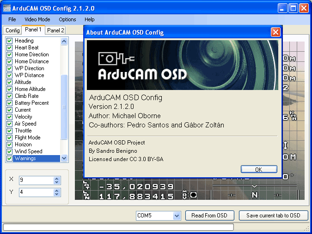Image resolution: width=312 pixels, height=234 pixels.
Task: Click OK in the About dialog
Action: pyautogui.click(x=259, y=169)
